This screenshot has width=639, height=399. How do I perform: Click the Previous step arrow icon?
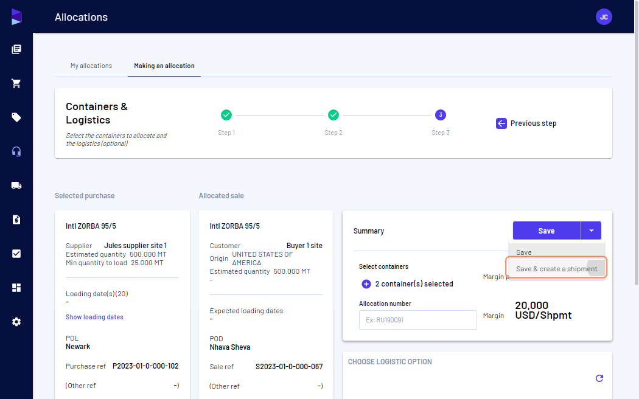pos(501,123)
